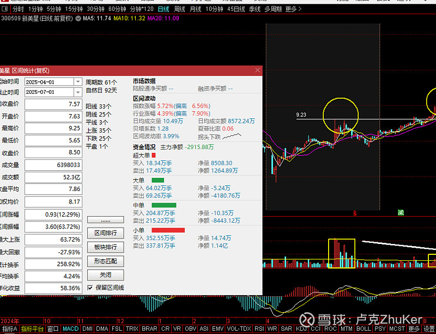Switch to the 5分钟 period tab
Screen dimensions: 436x334
click(53, 9)
